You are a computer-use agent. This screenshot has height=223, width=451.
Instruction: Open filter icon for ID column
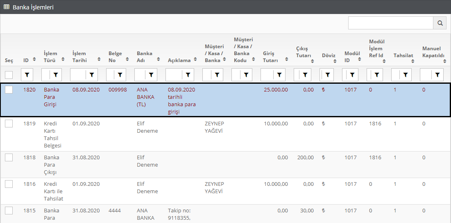[27, 75]
